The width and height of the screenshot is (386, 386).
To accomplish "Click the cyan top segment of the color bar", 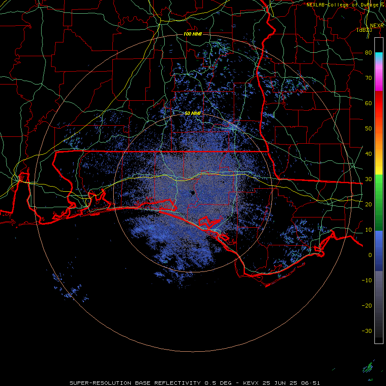I will click(x=379, y=56).
